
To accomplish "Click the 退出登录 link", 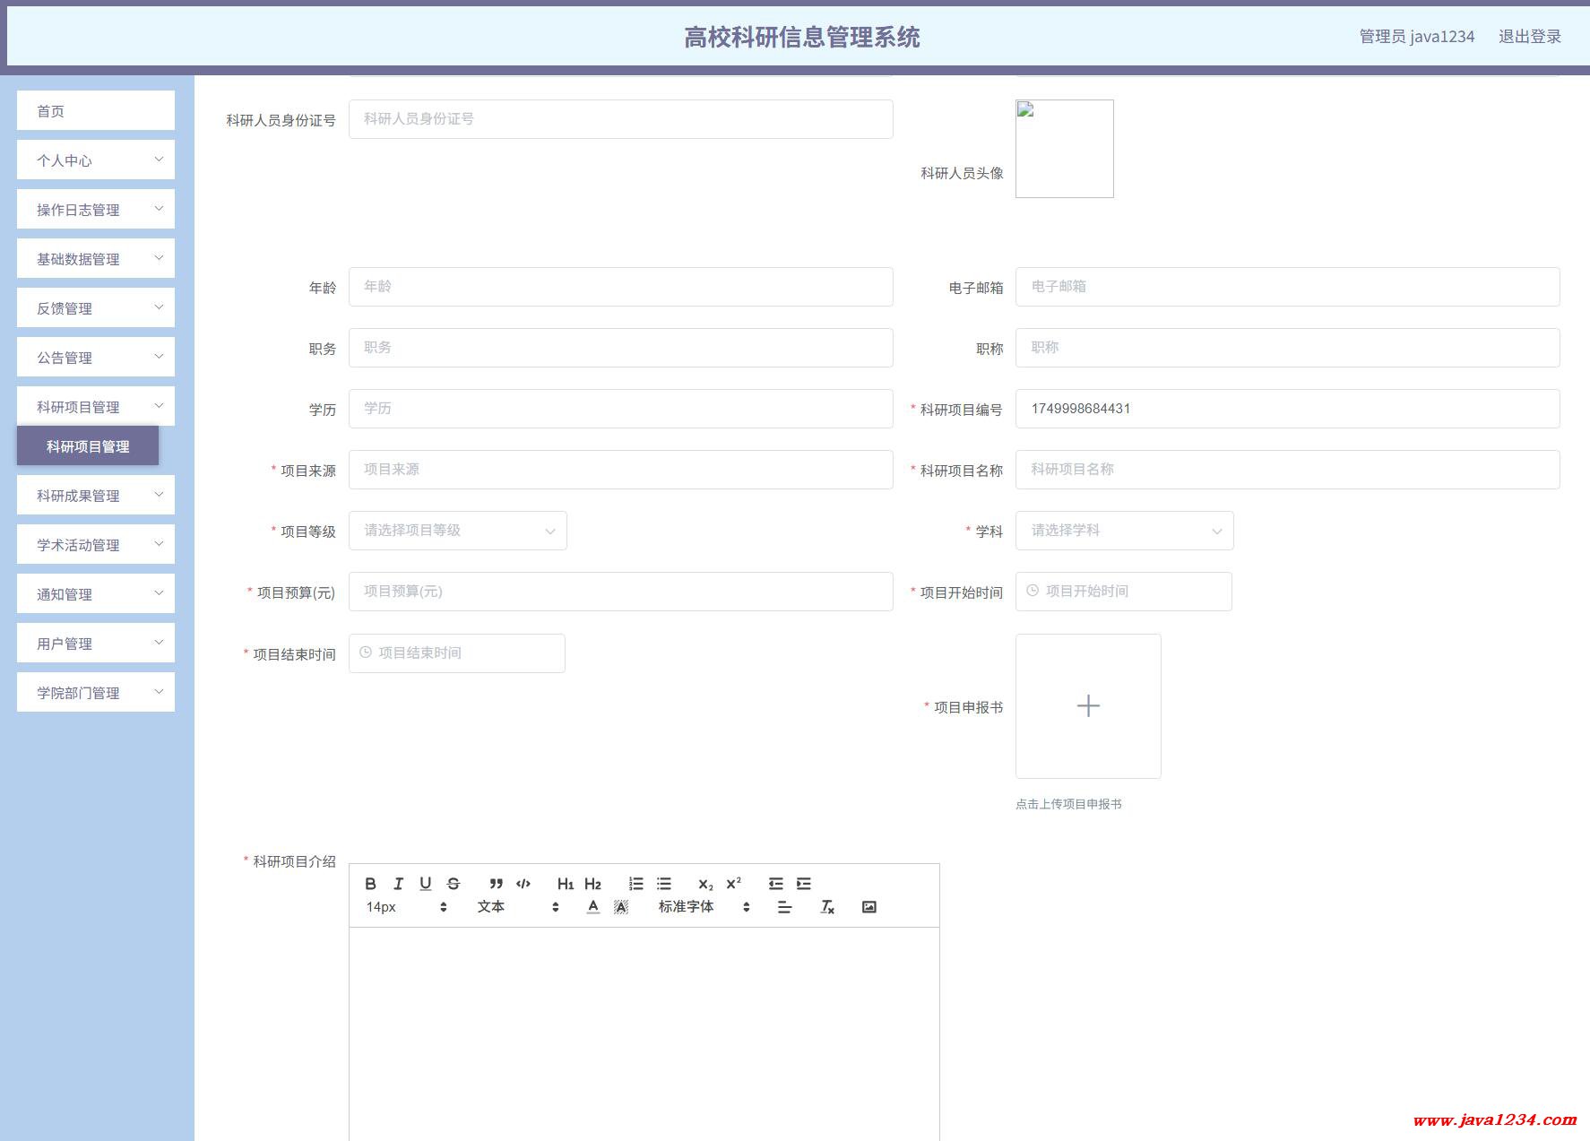I will pos(1529,37).
